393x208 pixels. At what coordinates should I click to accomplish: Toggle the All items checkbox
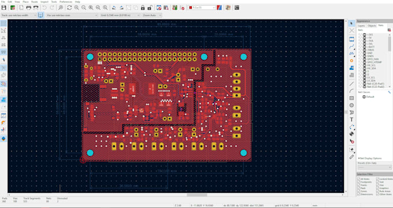click(x=359, y=179)
